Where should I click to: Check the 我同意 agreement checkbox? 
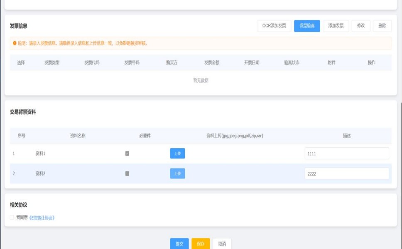pyautogui.click(x=12, y=217)
